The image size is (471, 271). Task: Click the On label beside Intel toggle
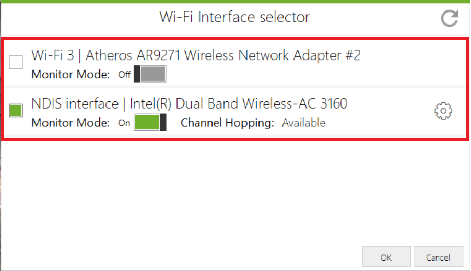coord(124,123)
